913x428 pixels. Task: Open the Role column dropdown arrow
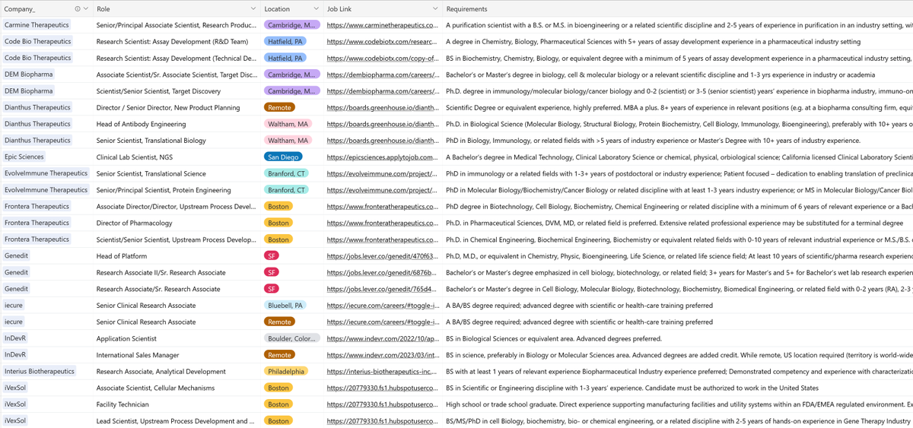click(253, 9)
